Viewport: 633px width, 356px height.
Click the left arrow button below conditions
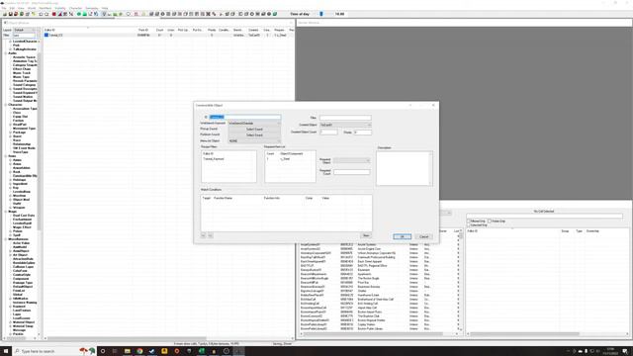(x=203, y=235)
